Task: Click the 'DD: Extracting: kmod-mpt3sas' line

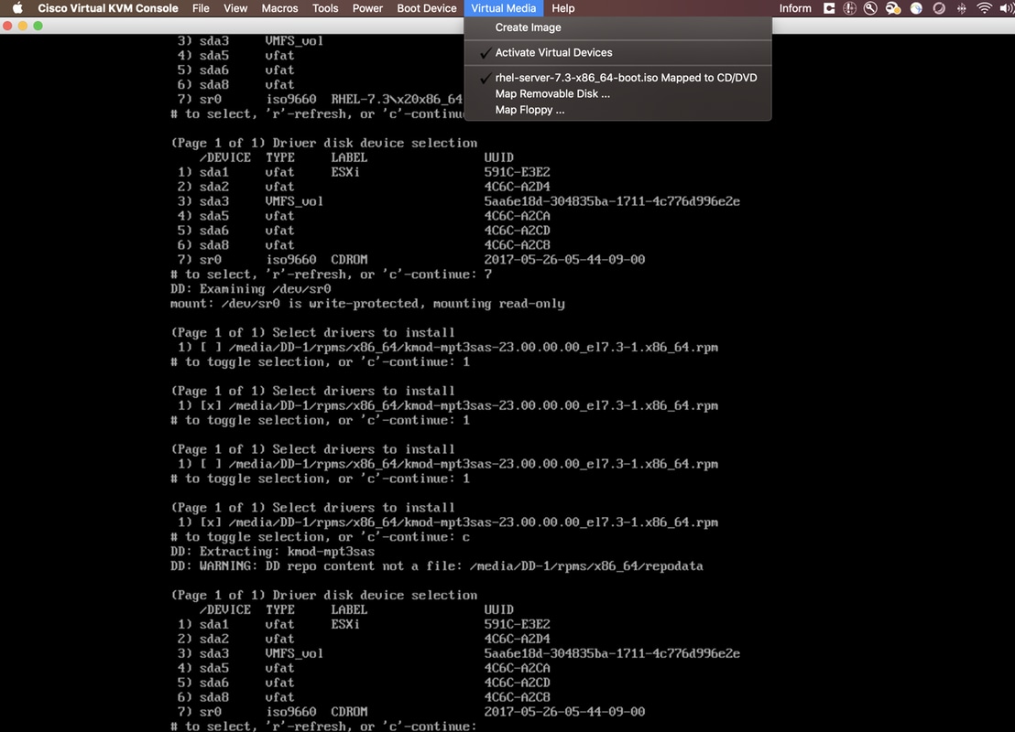Action: click(272, 552)
